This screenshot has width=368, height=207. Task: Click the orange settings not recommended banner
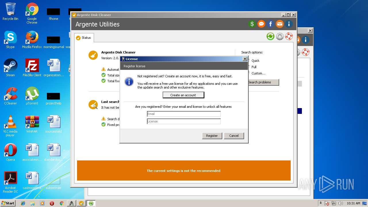[x=184, y=170]
